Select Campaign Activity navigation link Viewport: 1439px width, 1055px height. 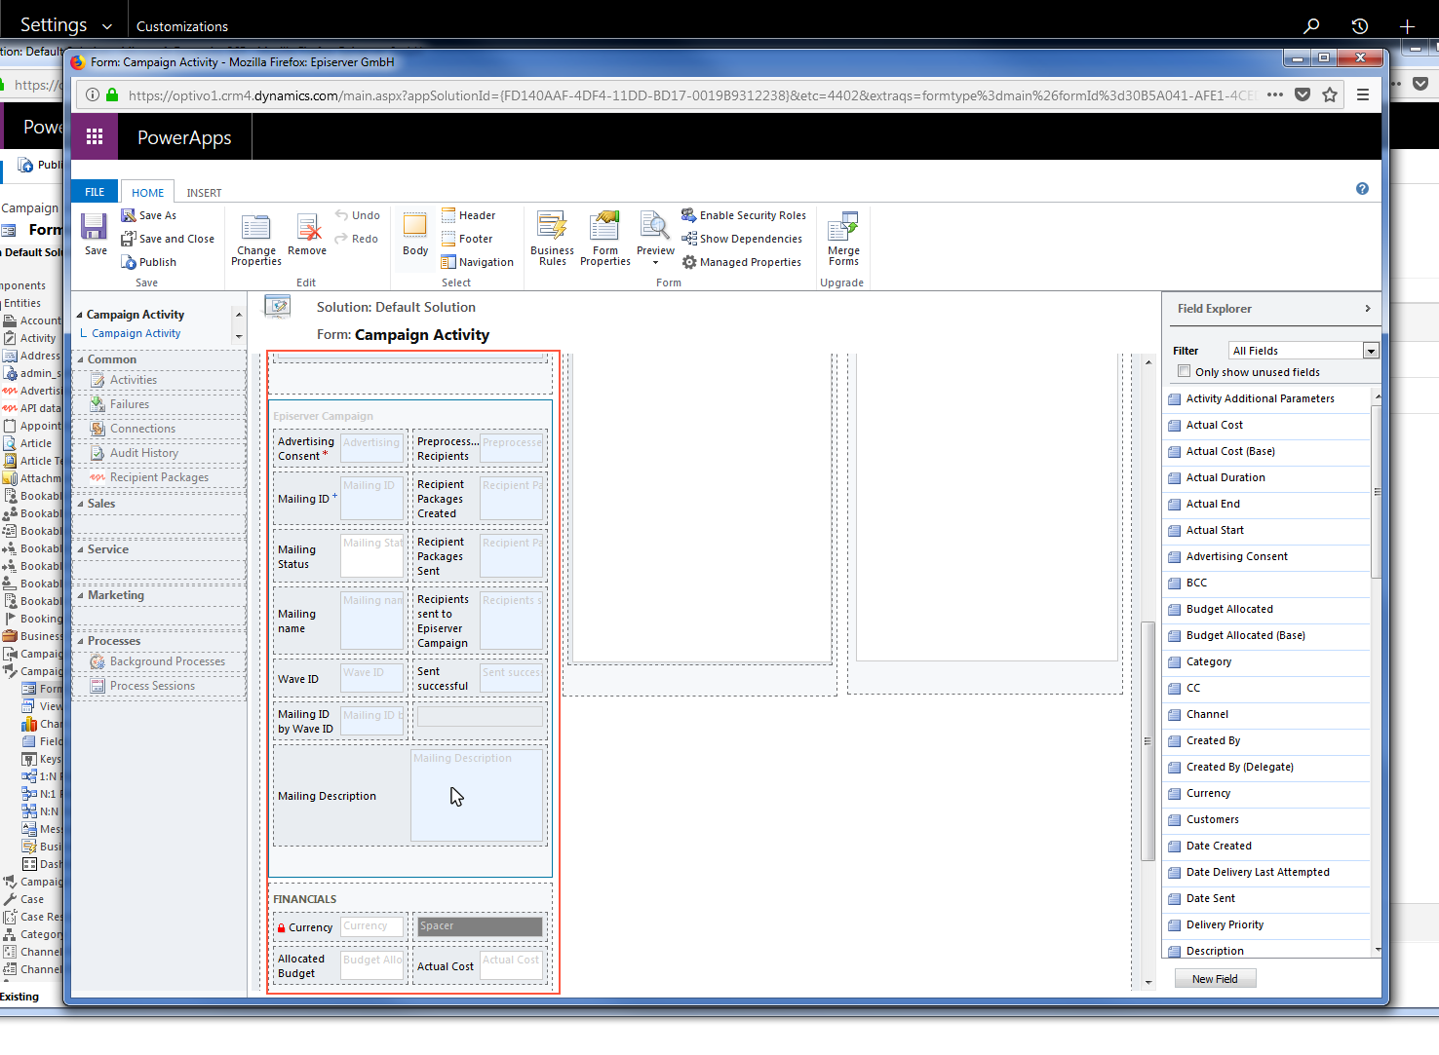(136, 333)
